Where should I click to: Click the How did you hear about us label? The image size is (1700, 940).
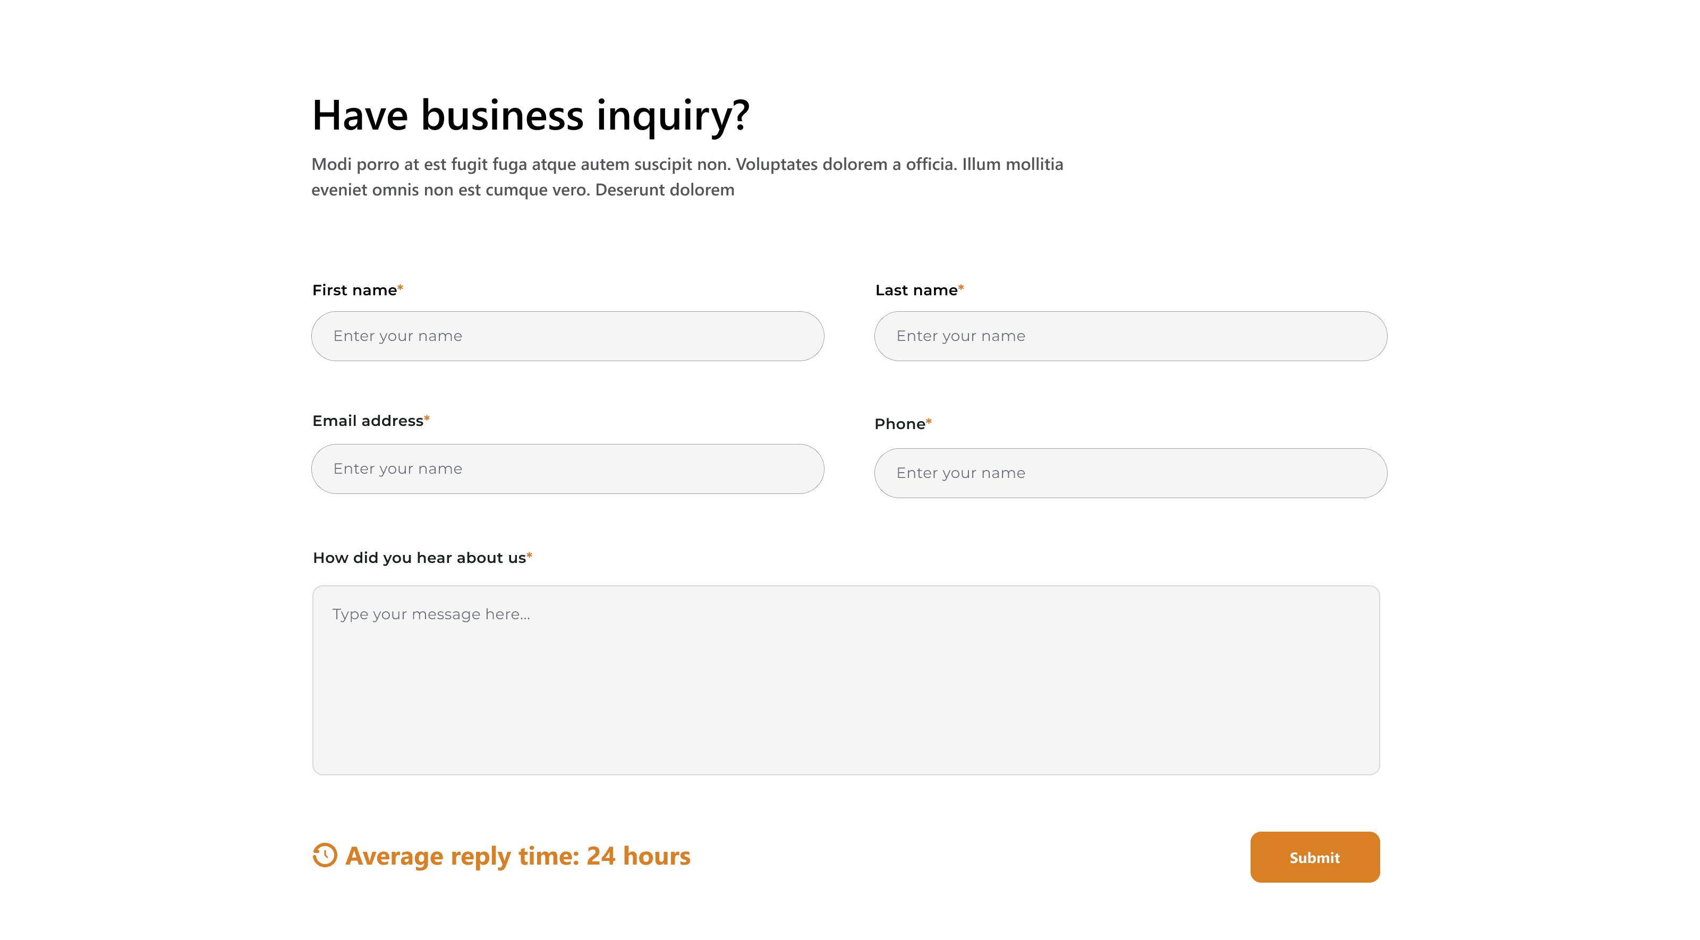click(x=419, y=558)
